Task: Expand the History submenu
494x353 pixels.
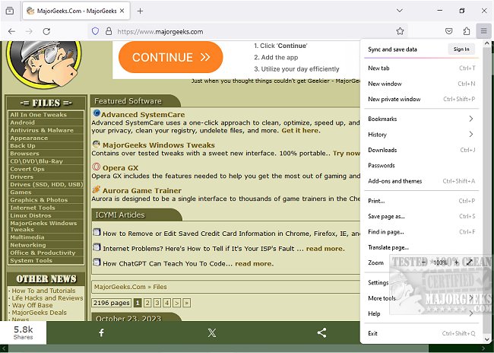Action: coord(421,135)
